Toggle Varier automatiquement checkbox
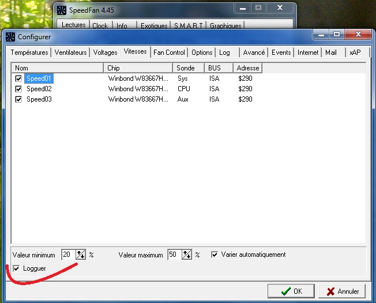The height and width of the screenshot is (303, 376). click(x=215, y=255)
